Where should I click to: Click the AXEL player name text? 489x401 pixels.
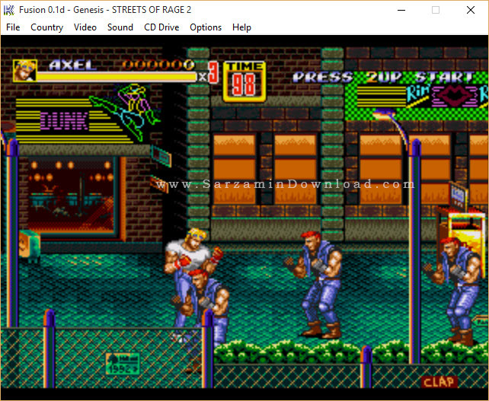pos(72,65)
